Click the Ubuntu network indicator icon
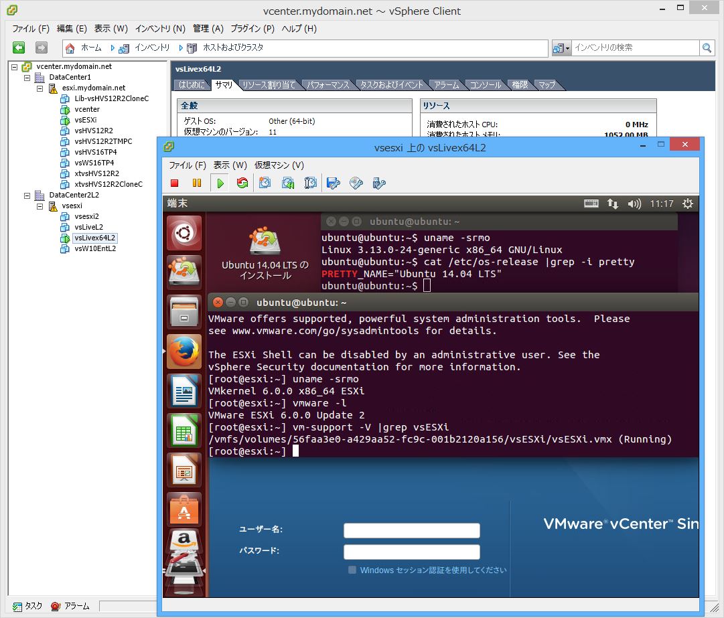The width and height of the screenshot is (724, 618). coord(613,204)
